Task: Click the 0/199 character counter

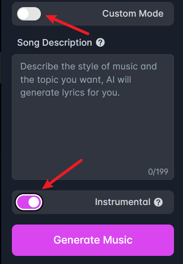Action: (x=158, y=172)
